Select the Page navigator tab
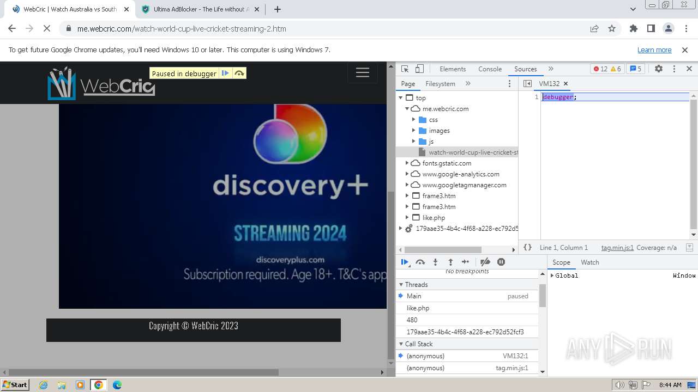698x392 pixels. point(408,84)
